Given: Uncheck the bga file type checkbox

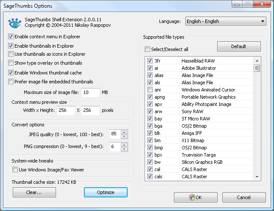Looking at the screenshot, I should 150,126.
